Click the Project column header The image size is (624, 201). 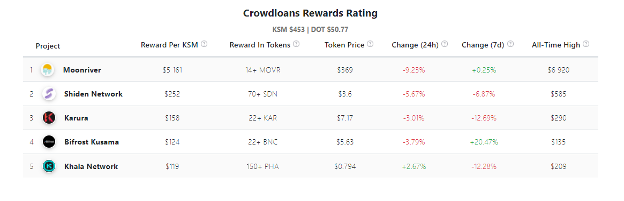click(x=48, y=46)
